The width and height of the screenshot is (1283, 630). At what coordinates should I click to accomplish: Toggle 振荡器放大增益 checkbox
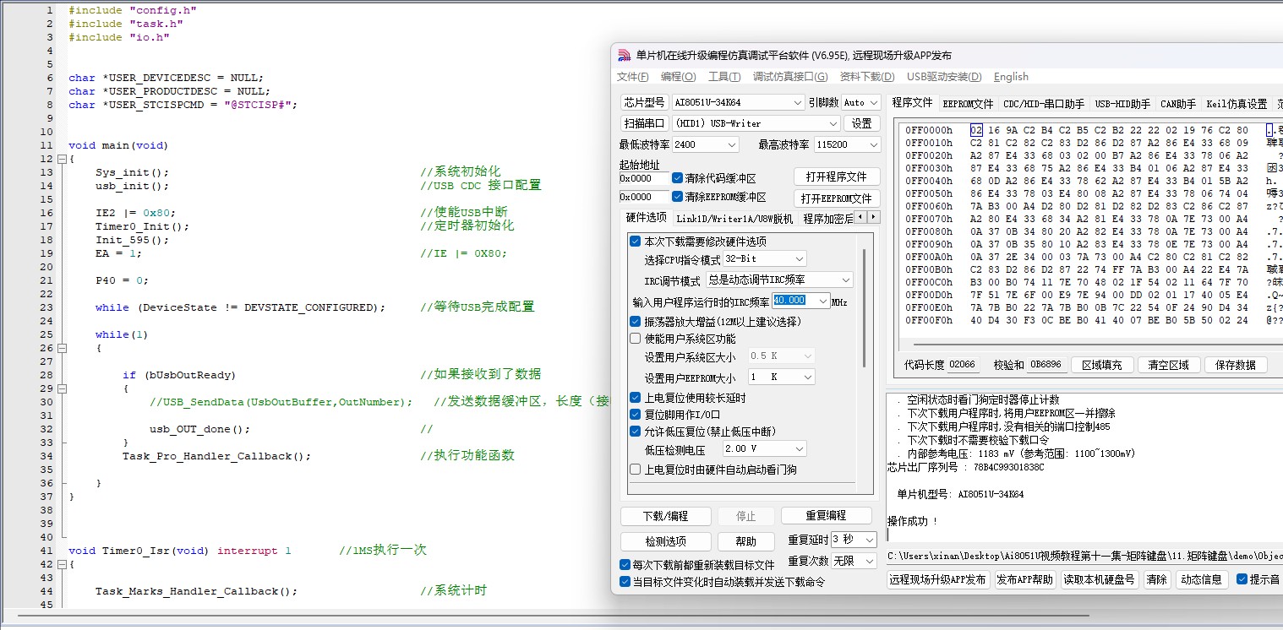coord(636,322)
